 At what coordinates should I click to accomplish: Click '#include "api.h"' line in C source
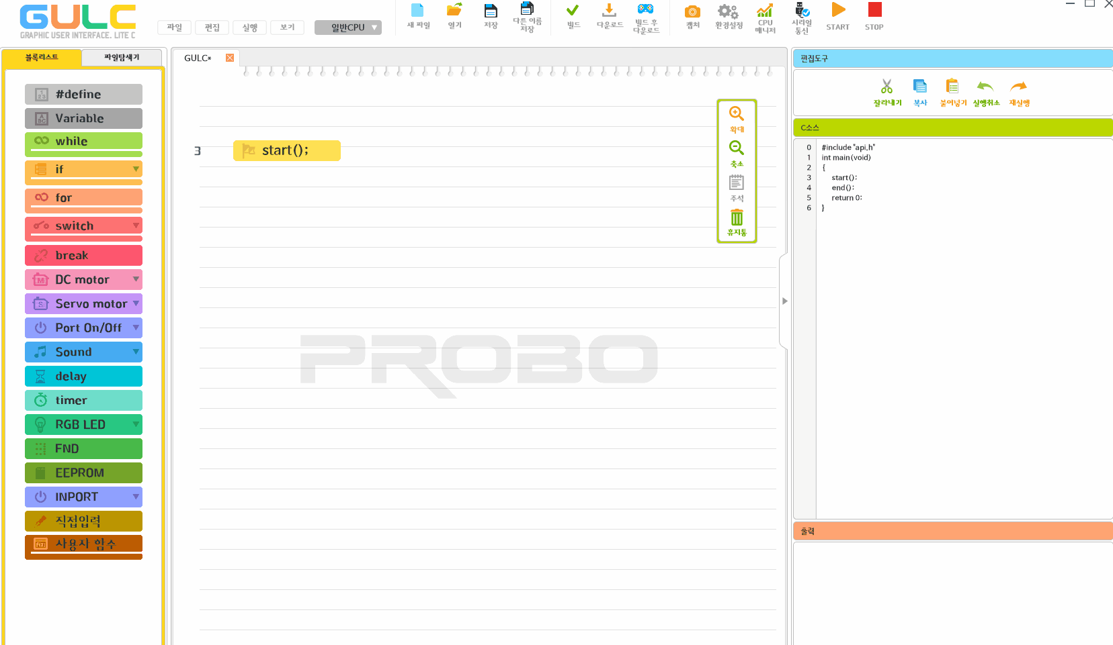coord(848,148)
